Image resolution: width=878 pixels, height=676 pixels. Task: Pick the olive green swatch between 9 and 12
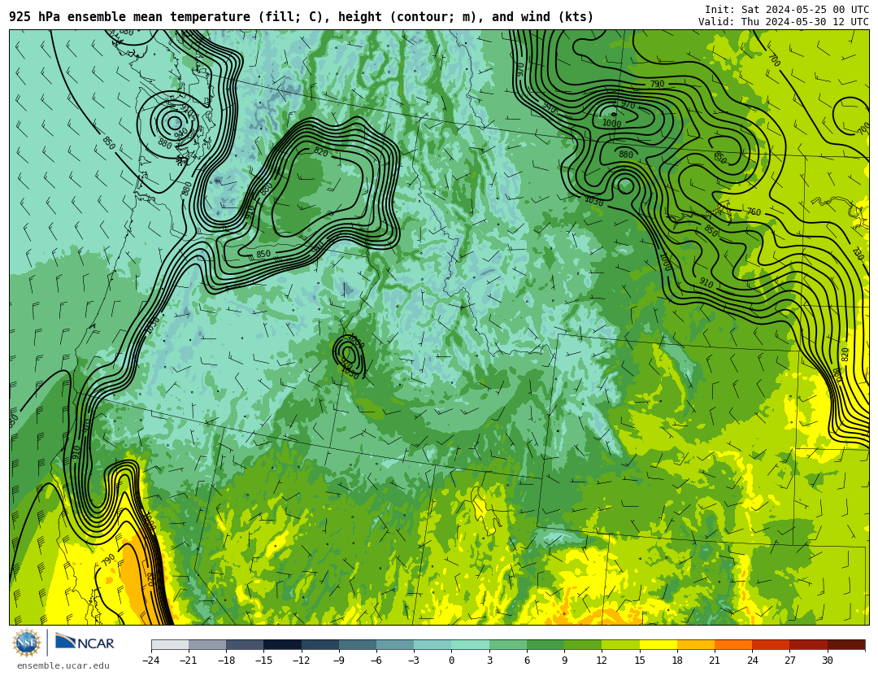tap(583, 644)
